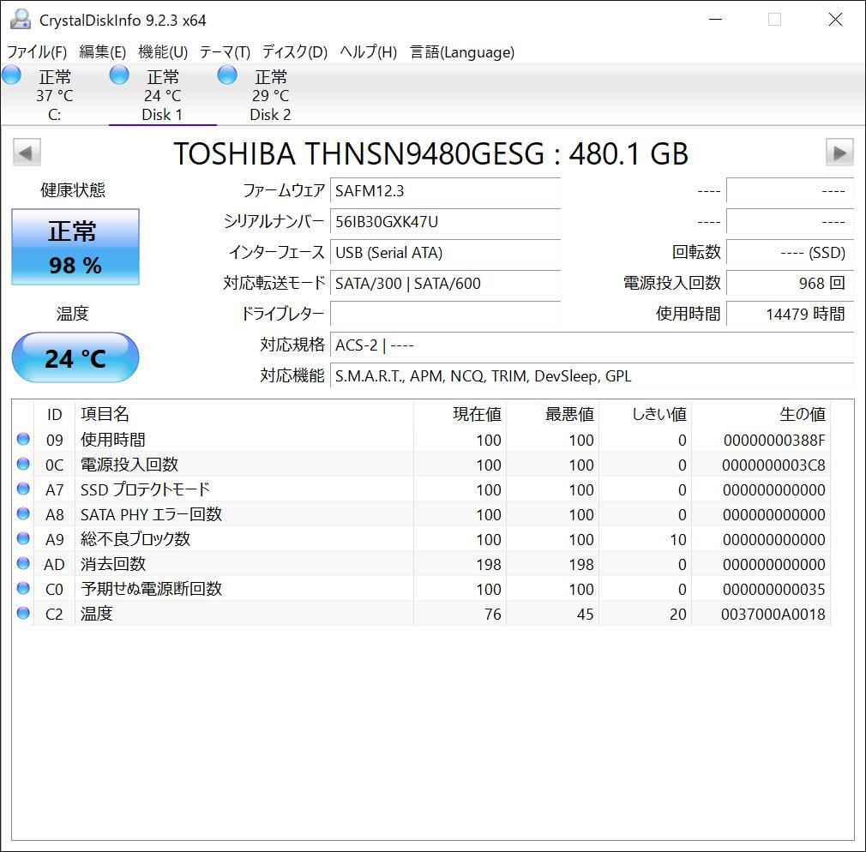Click the firmware field SAFM12.3

445,190
